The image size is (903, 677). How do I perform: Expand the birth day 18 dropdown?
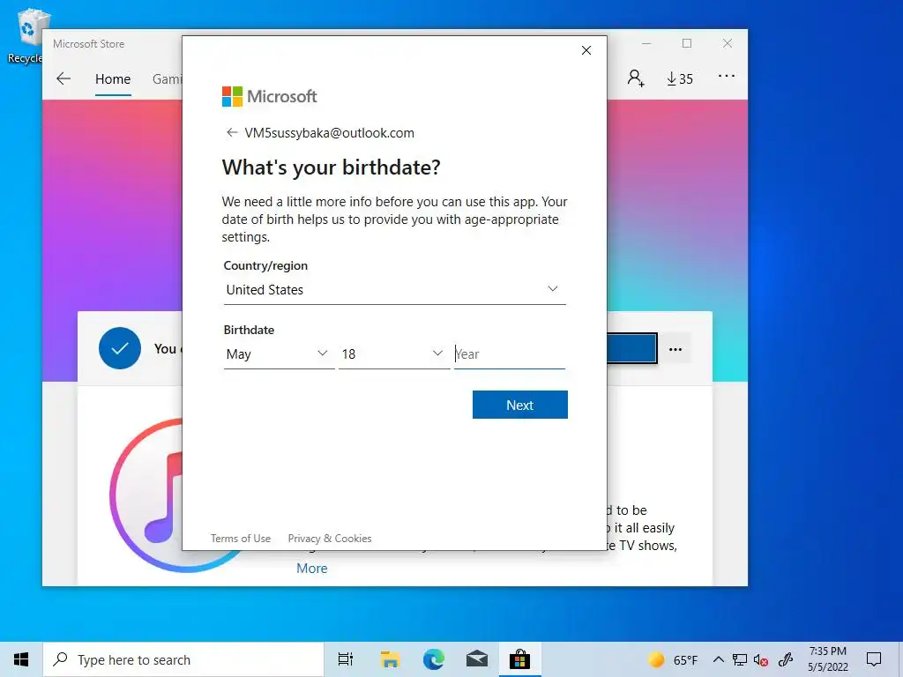(394, 354)
